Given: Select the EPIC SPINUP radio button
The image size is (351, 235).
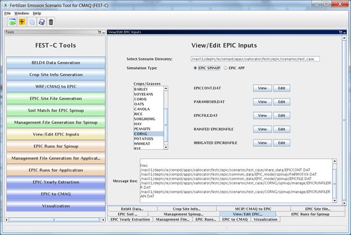Looking at the screenshot, I should 195,68.
